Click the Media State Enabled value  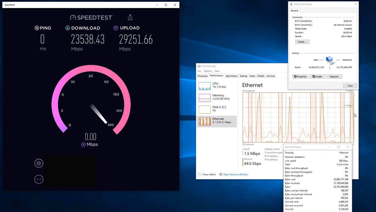tap(348, 29)
